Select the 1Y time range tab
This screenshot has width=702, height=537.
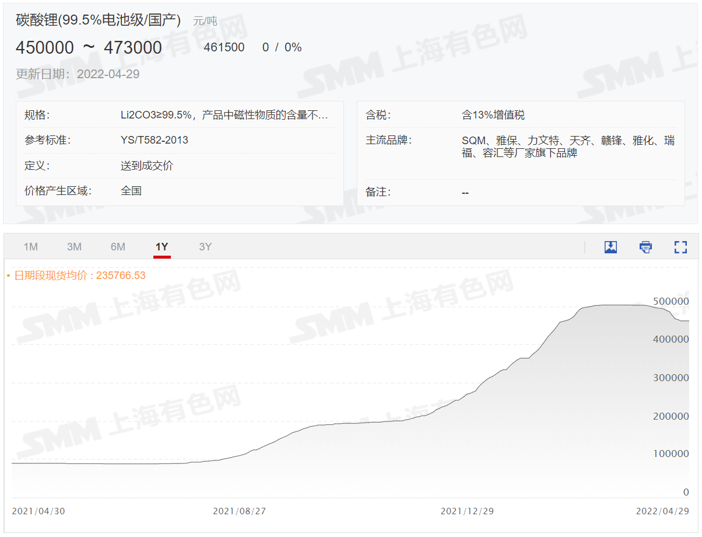[162, 247]
